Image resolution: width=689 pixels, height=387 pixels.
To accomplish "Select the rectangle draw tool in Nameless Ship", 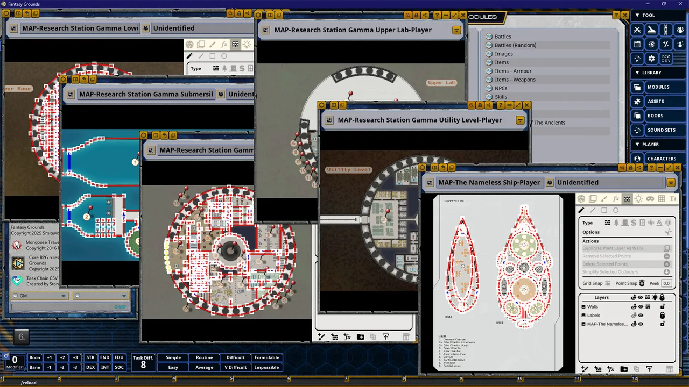I will pos(604,210).
